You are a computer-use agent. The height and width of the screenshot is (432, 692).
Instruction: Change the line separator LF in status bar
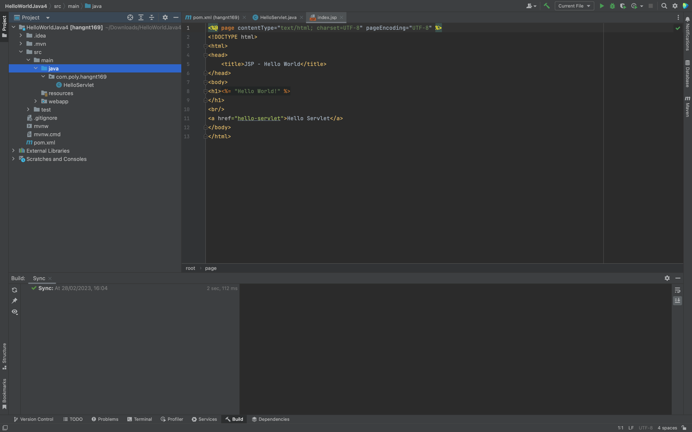pyautogui.click(x=631, y=428)
